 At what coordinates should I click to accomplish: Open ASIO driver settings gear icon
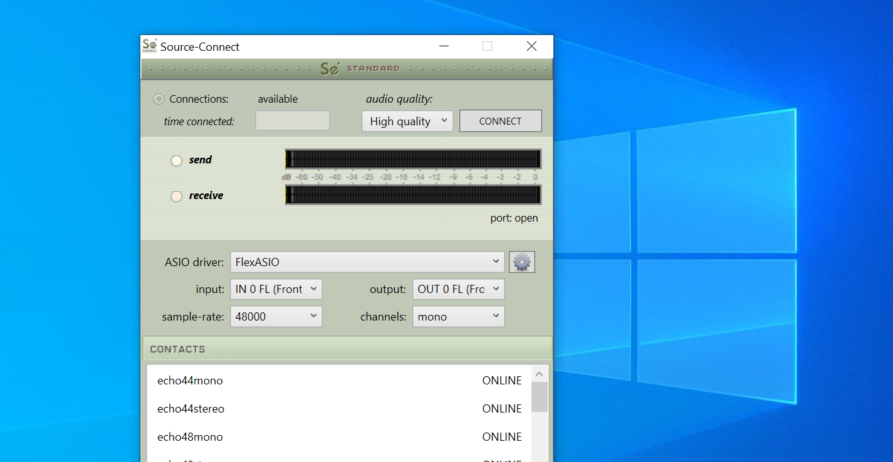(521, 262)
